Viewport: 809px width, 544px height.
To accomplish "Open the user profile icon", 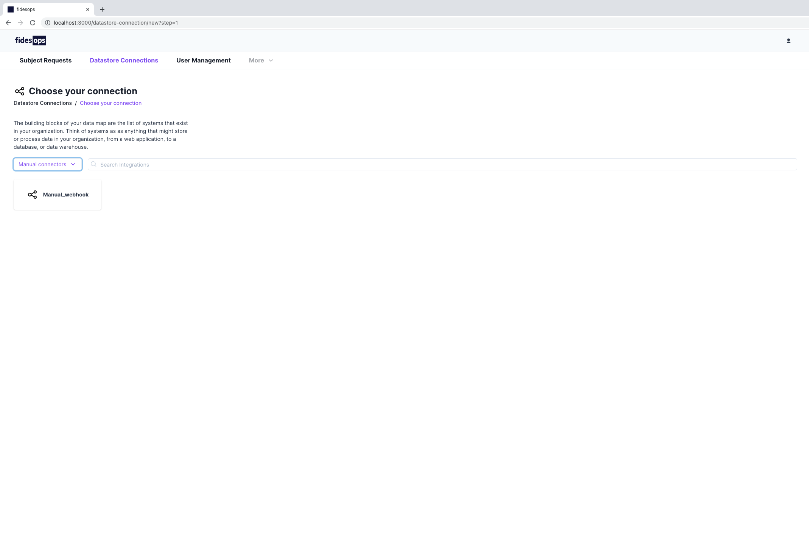I will [x=789, y=41].
